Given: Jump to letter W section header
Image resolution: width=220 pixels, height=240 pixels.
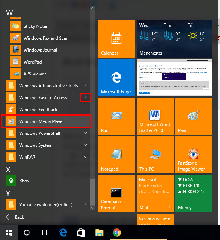Looking at the screenshot, I should coord(9,12).
